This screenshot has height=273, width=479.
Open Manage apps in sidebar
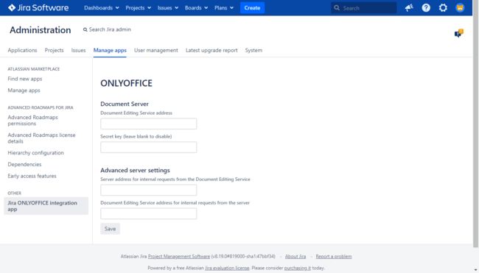24,91
